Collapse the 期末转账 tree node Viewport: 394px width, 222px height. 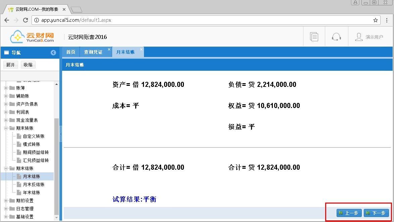pos(6,128)
